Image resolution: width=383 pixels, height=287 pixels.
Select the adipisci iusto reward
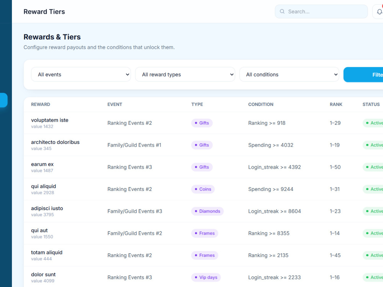click(x=47, y=209)
